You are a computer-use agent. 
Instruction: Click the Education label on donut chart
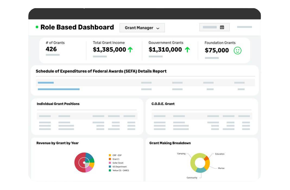220,154
